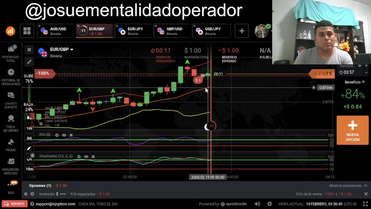Decrease expiration time with minus stepper
The image size is (371, 209).
click(366, 72)
